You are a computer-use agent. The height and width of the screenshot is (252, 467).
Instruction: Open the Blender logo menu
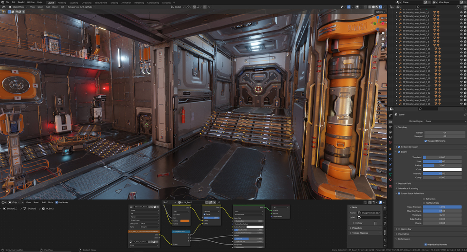(2, 2)
